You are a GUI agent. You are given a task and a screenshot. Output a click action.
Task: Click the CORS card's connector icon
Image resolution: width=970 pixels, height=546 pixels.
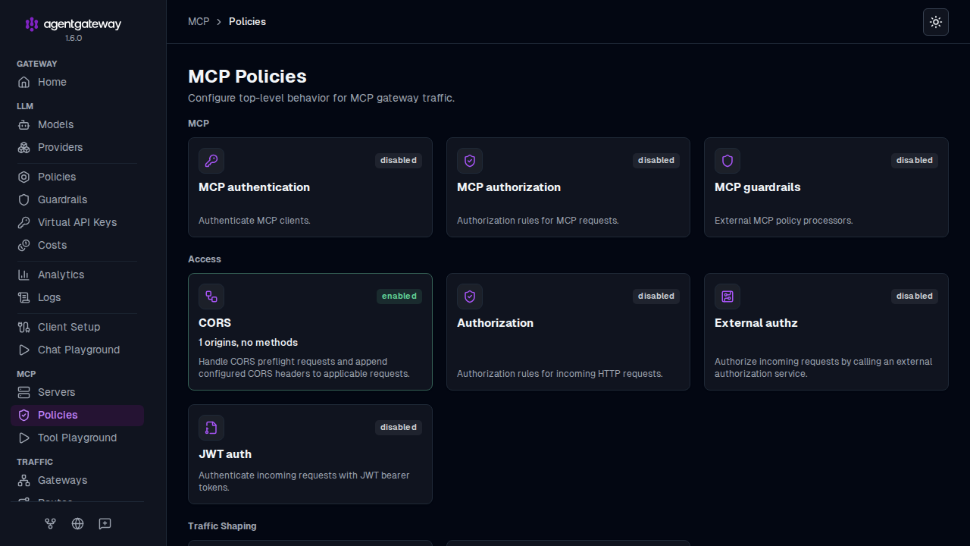pos(211,297)
